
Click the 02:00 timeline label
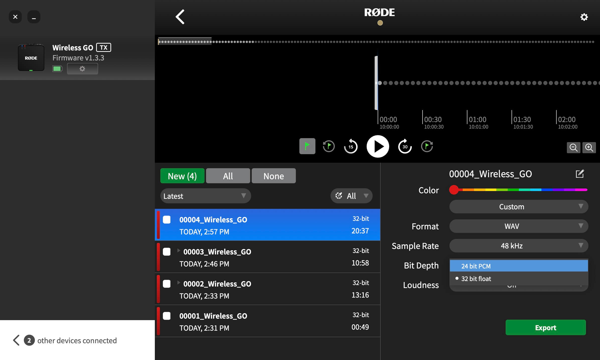pos(567,120)
